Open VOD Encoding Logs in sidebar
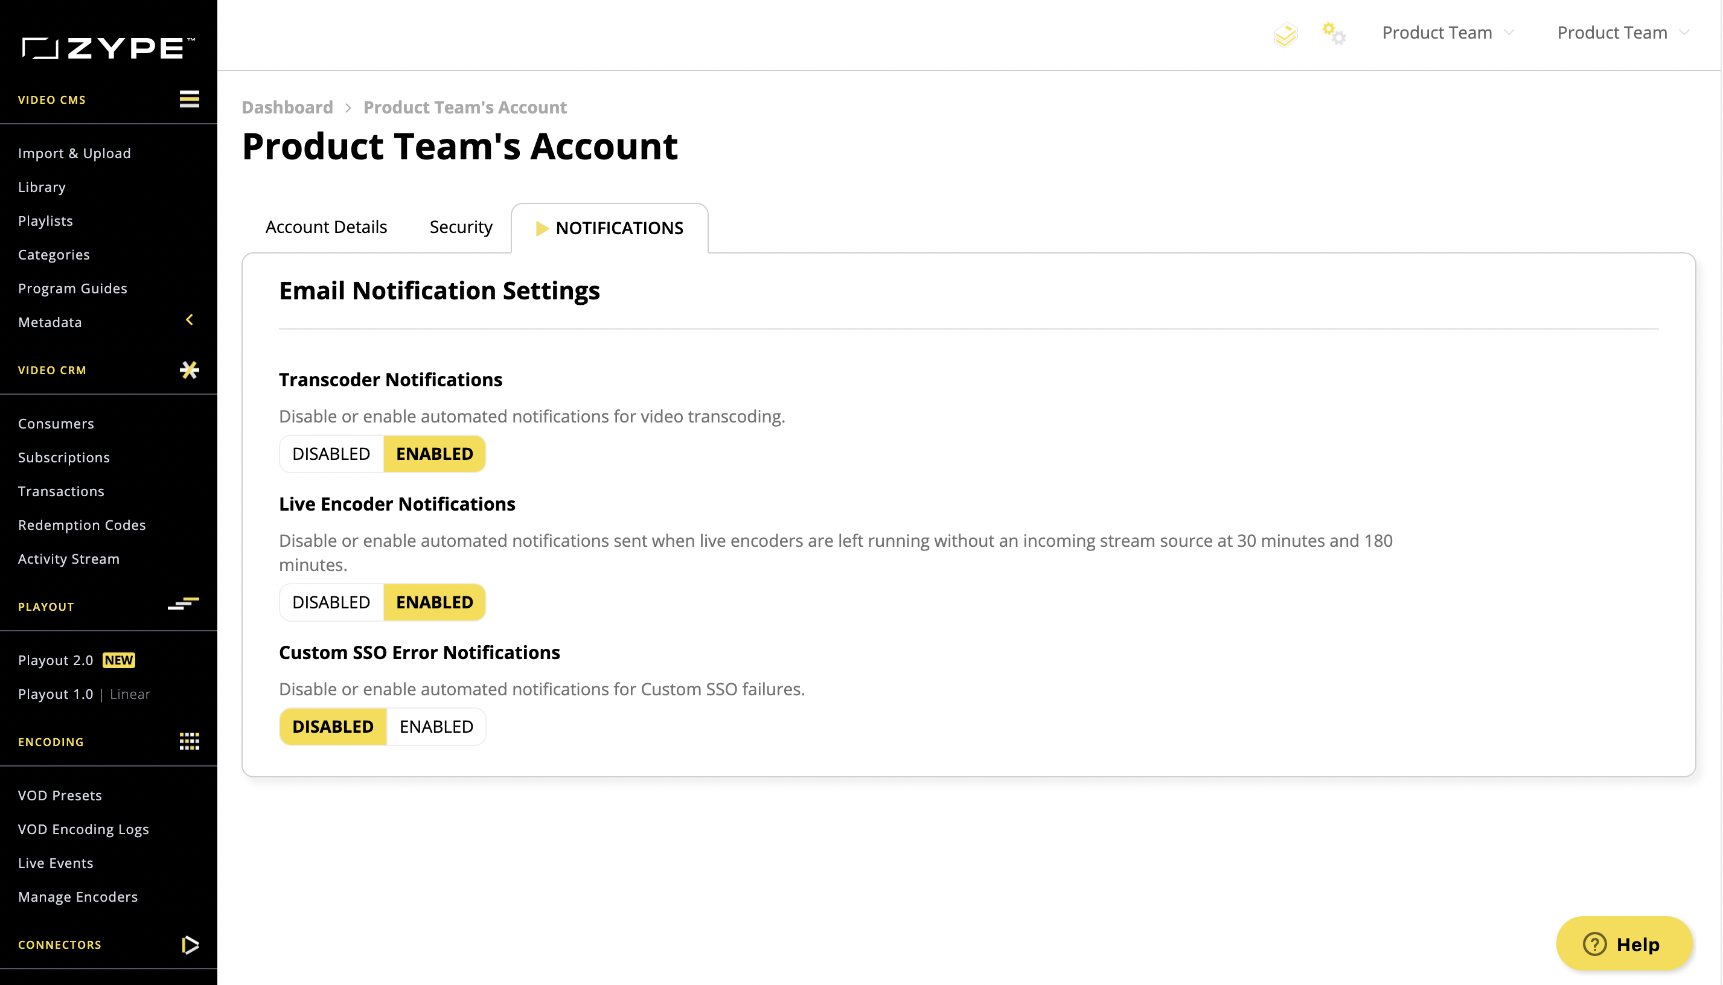Viewport: 1723px width, 985px height. pos(83,829)
